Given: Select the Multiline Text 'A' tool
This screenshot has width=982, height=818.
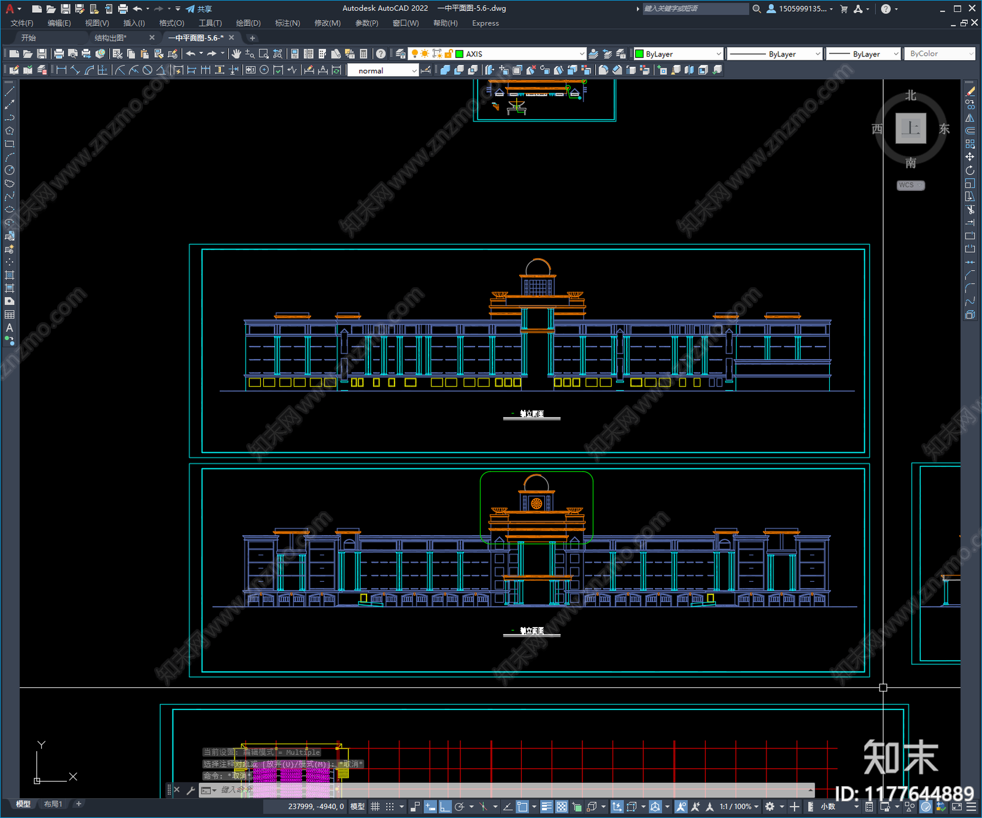Looking at the screenshot, I should point(9,328).
